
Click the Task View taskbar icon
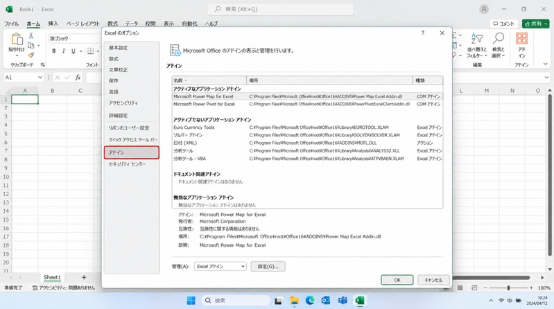coord(279,301)
